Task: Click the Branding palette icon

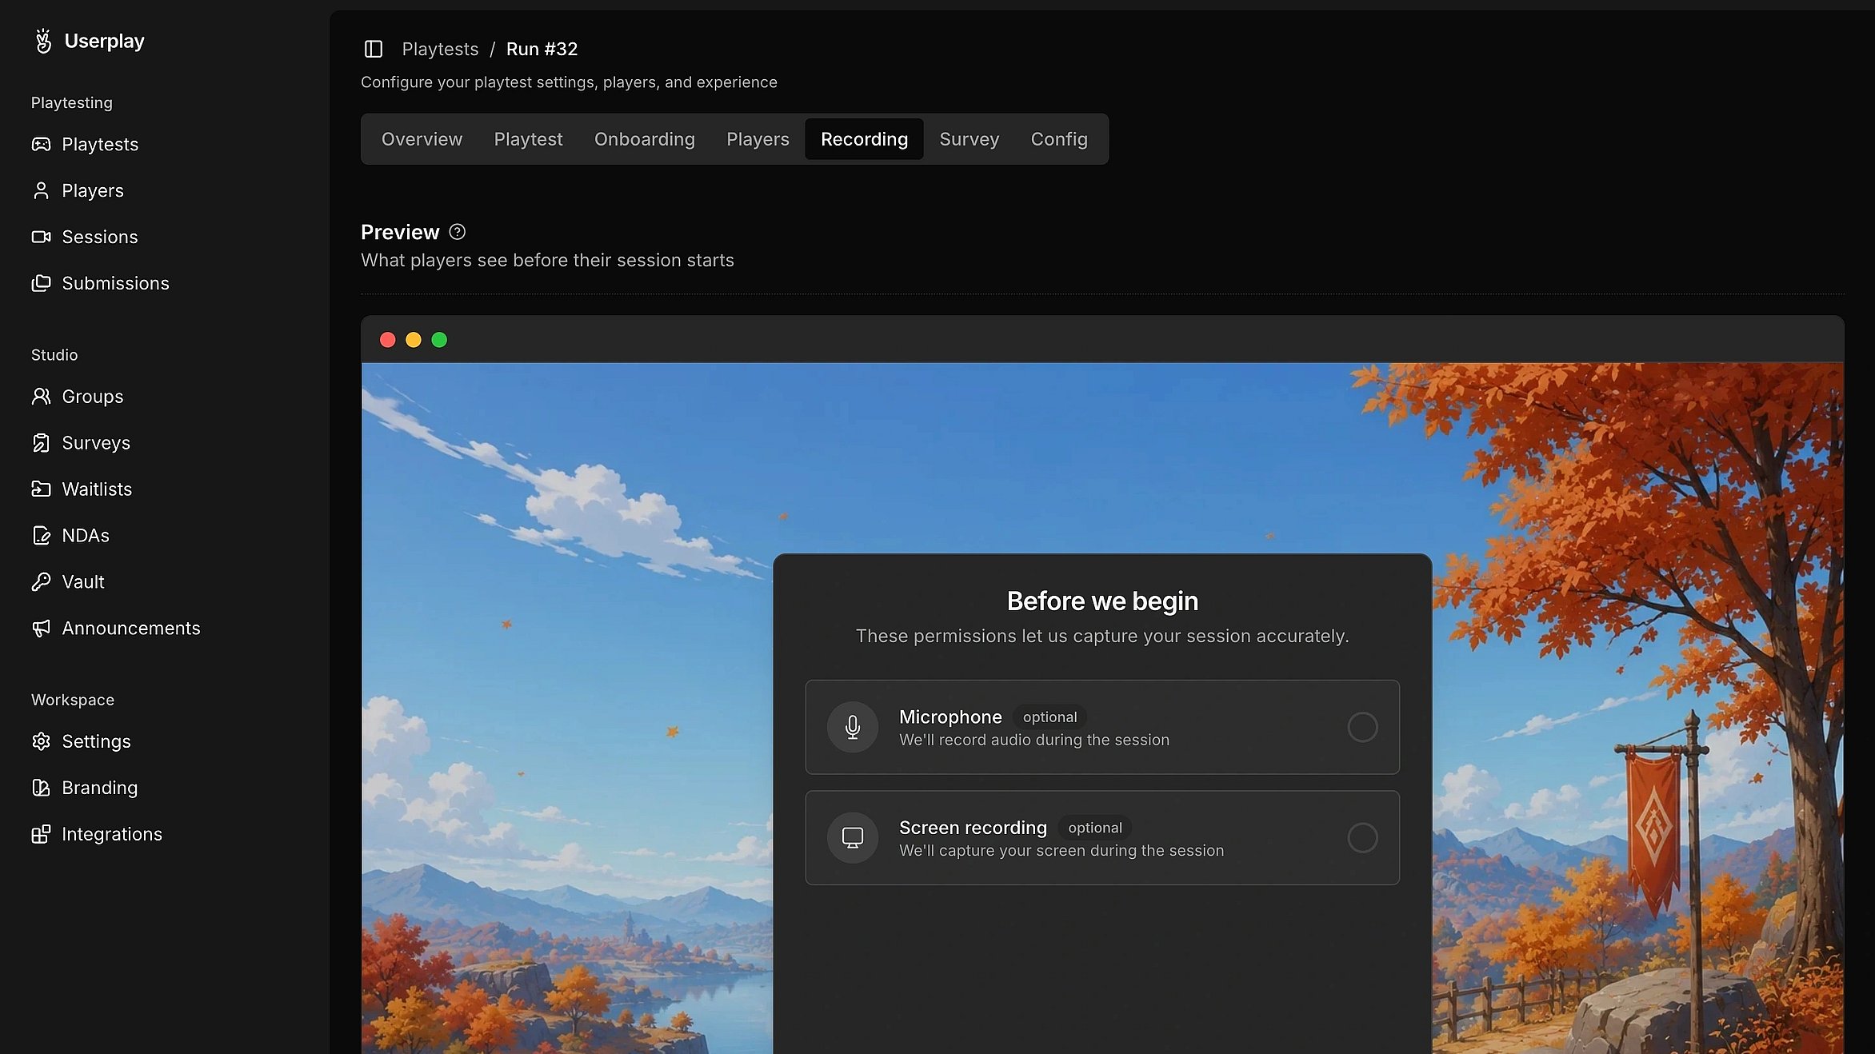Action: 41,788
